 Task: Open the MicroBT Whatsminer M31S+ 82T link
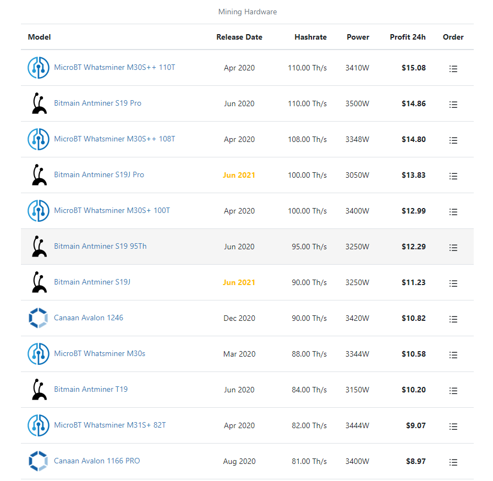coord(109,425)
